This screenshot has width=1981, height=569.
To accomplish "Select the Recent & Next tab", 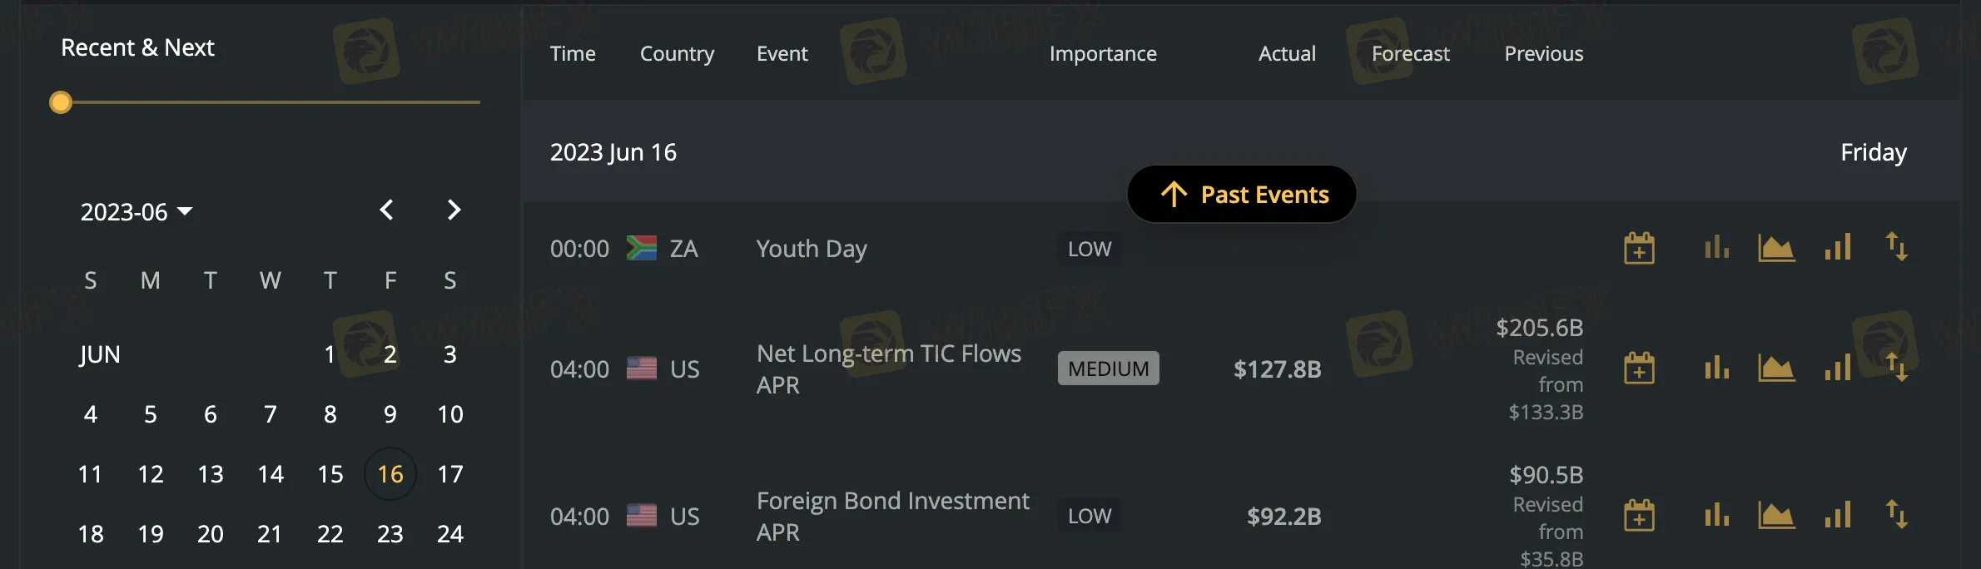I will point(137,47).
